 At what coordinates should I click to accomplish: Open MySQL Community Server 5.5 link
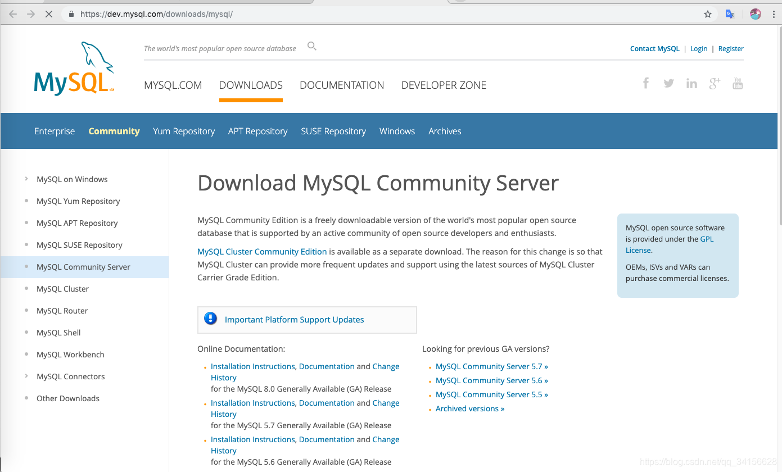(x=492, y=394)
